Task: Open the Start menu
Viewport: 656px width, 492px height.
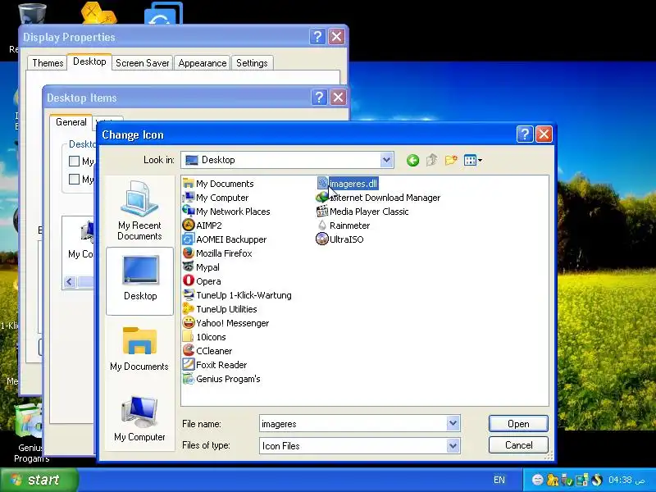Action: click(39, 480)
